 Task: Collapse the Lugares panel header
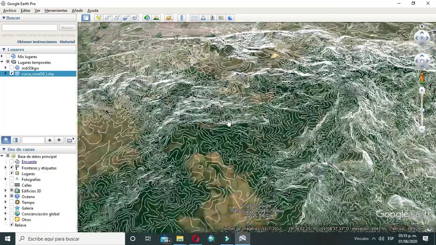coord(38,49)
